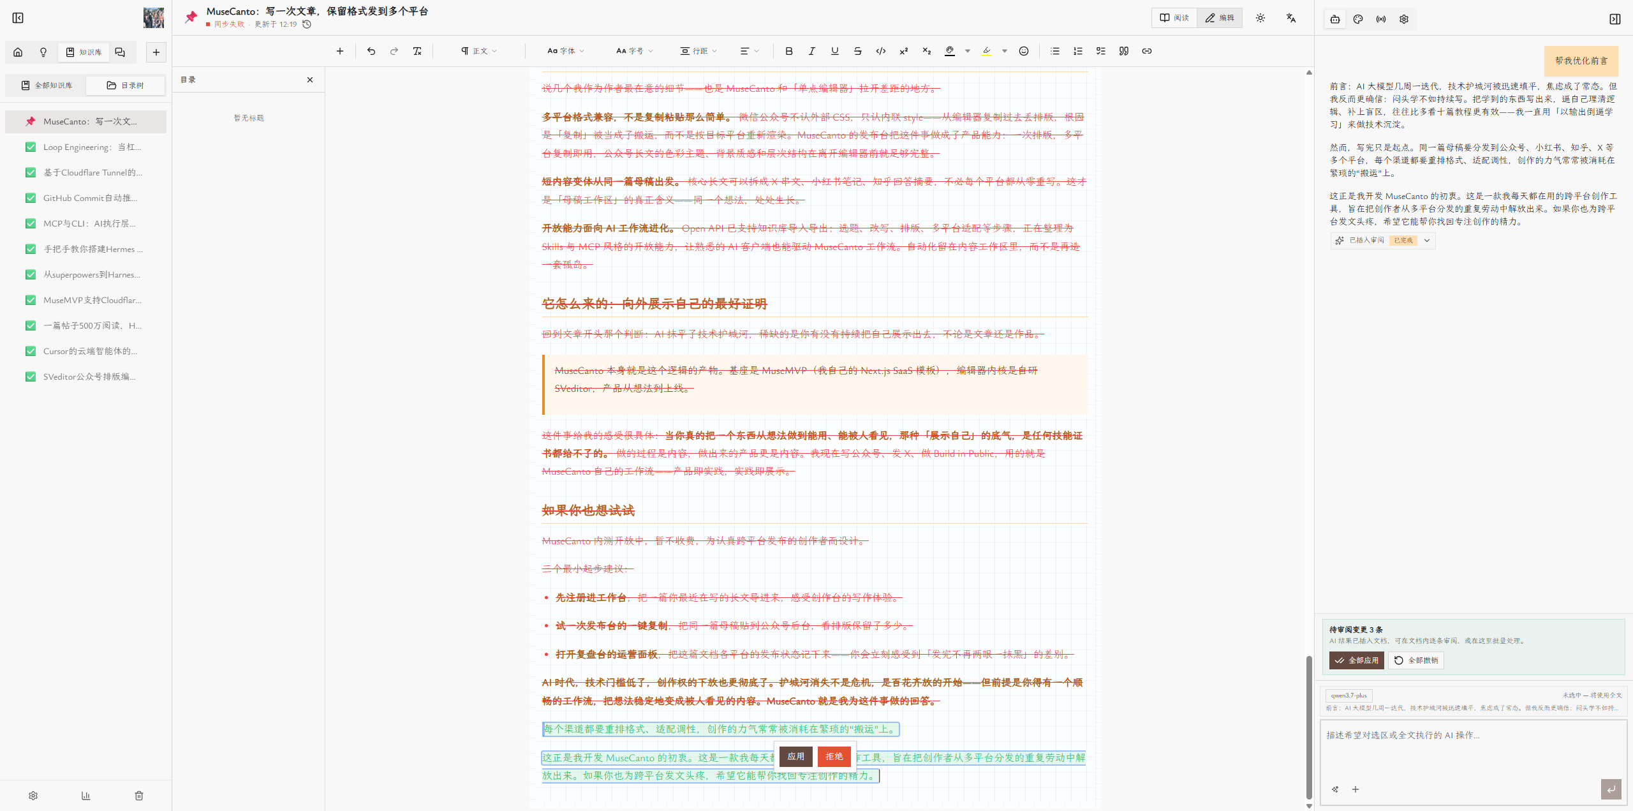Insert a blockquote

point(1124,51)
